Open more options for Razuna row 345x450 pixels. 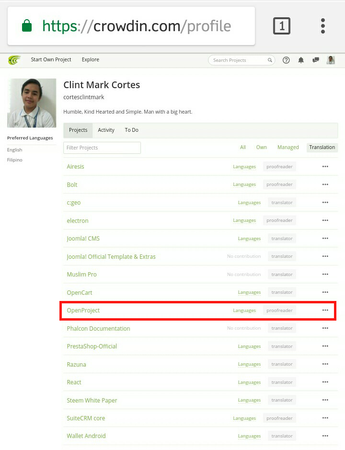click(x=325, y=364)
